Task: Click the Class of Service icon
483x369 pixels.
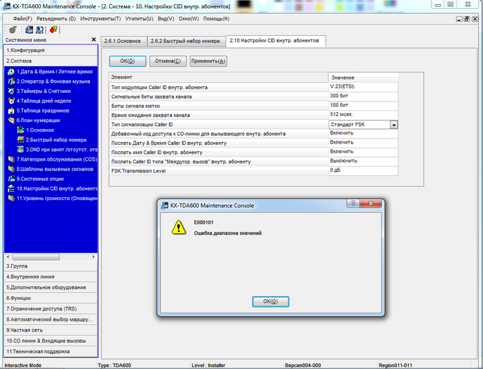Action: click(11, 159)
